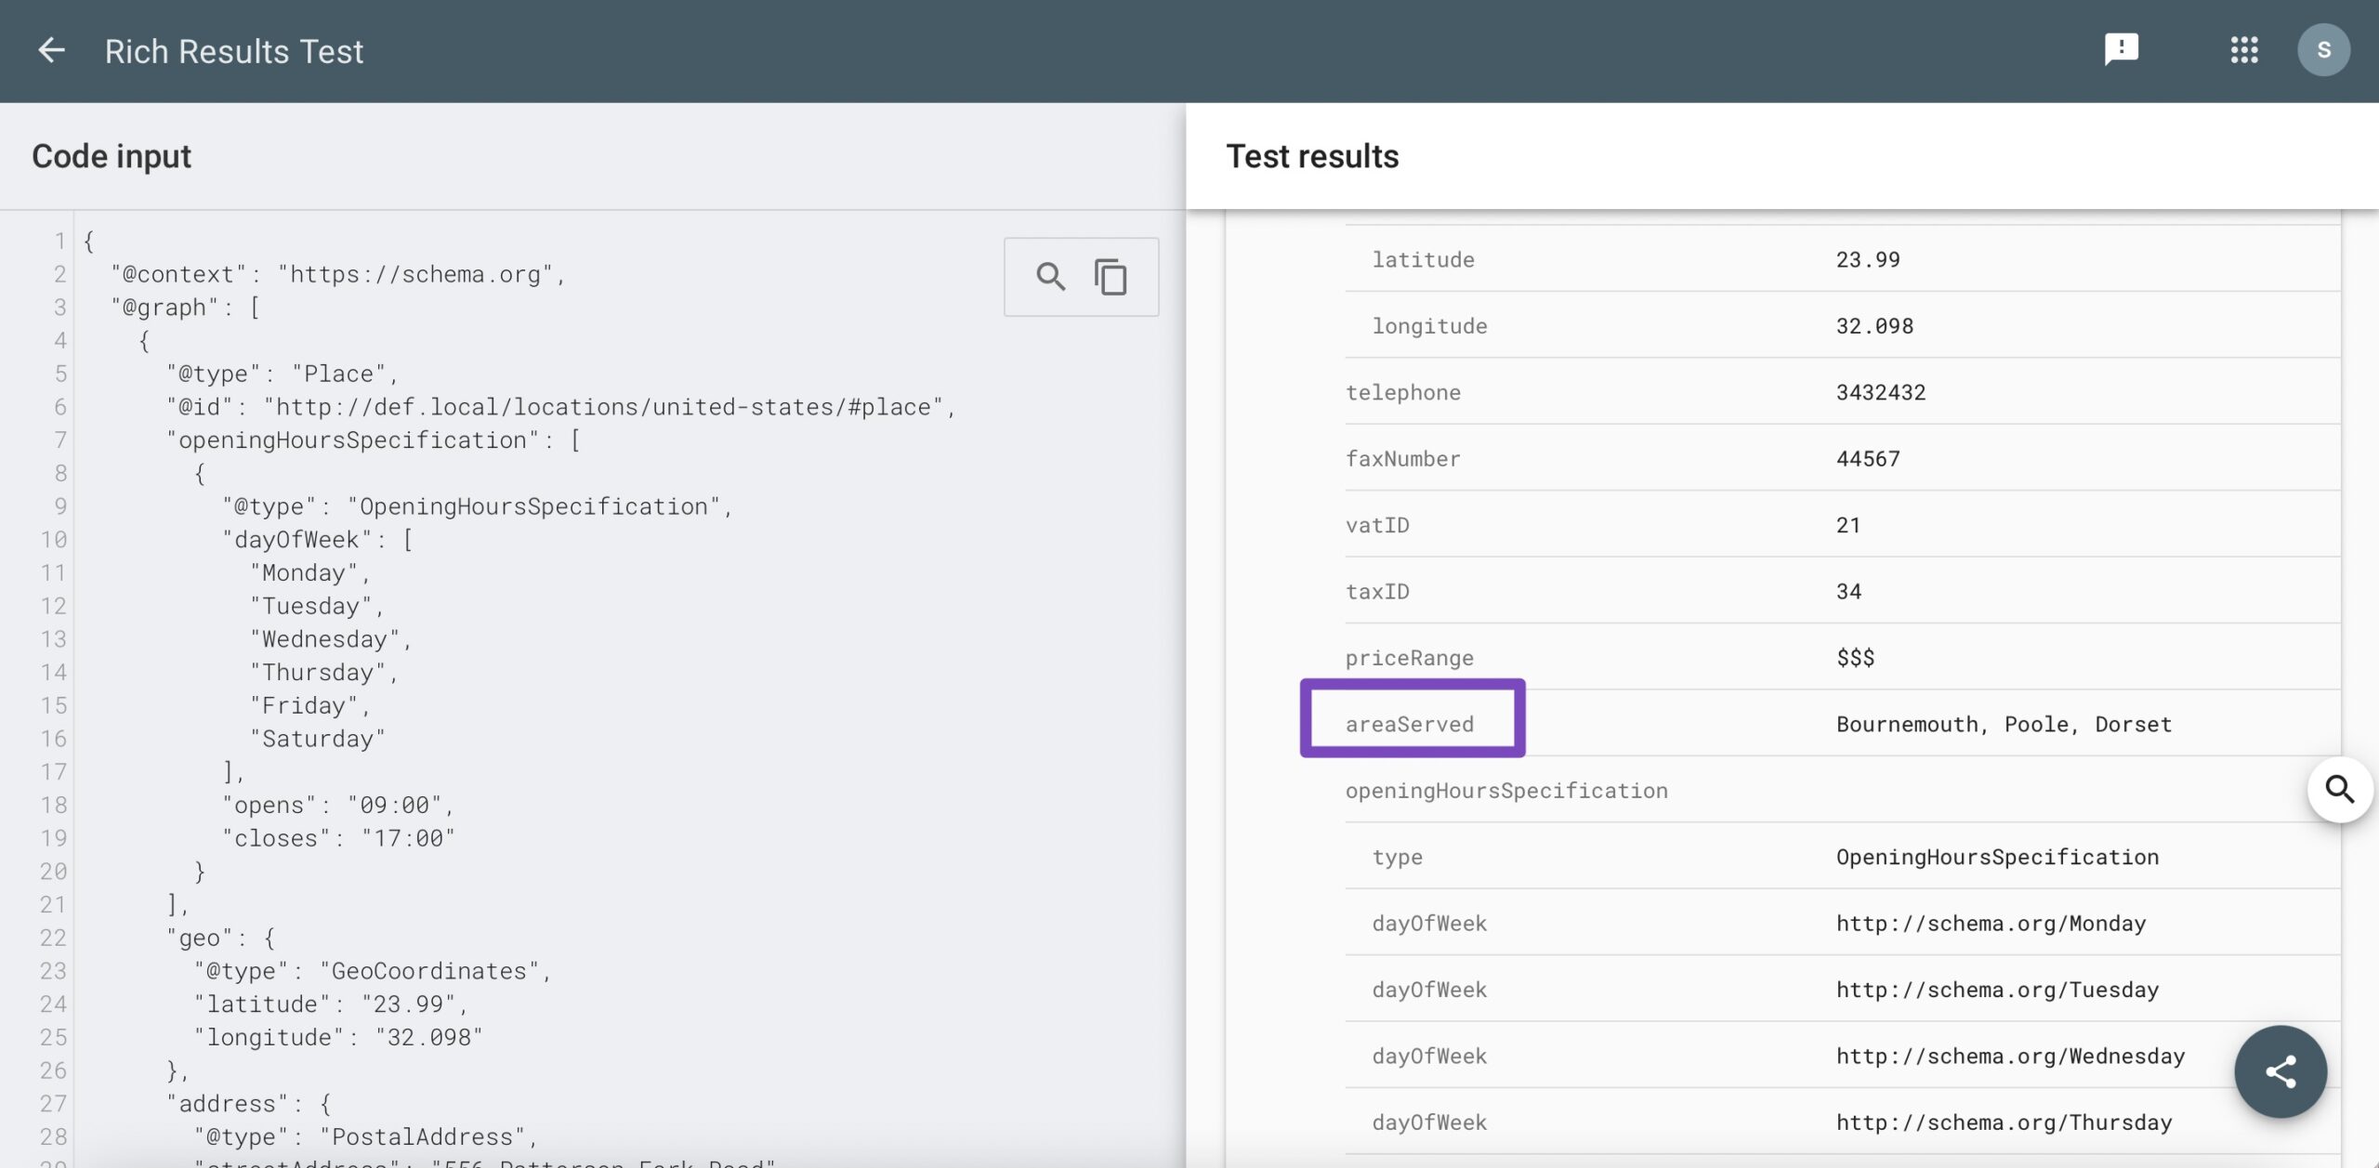Select the longitude value 32.098 in results
This screenshot has height=1168, width=2379.
pos(1874,326)
